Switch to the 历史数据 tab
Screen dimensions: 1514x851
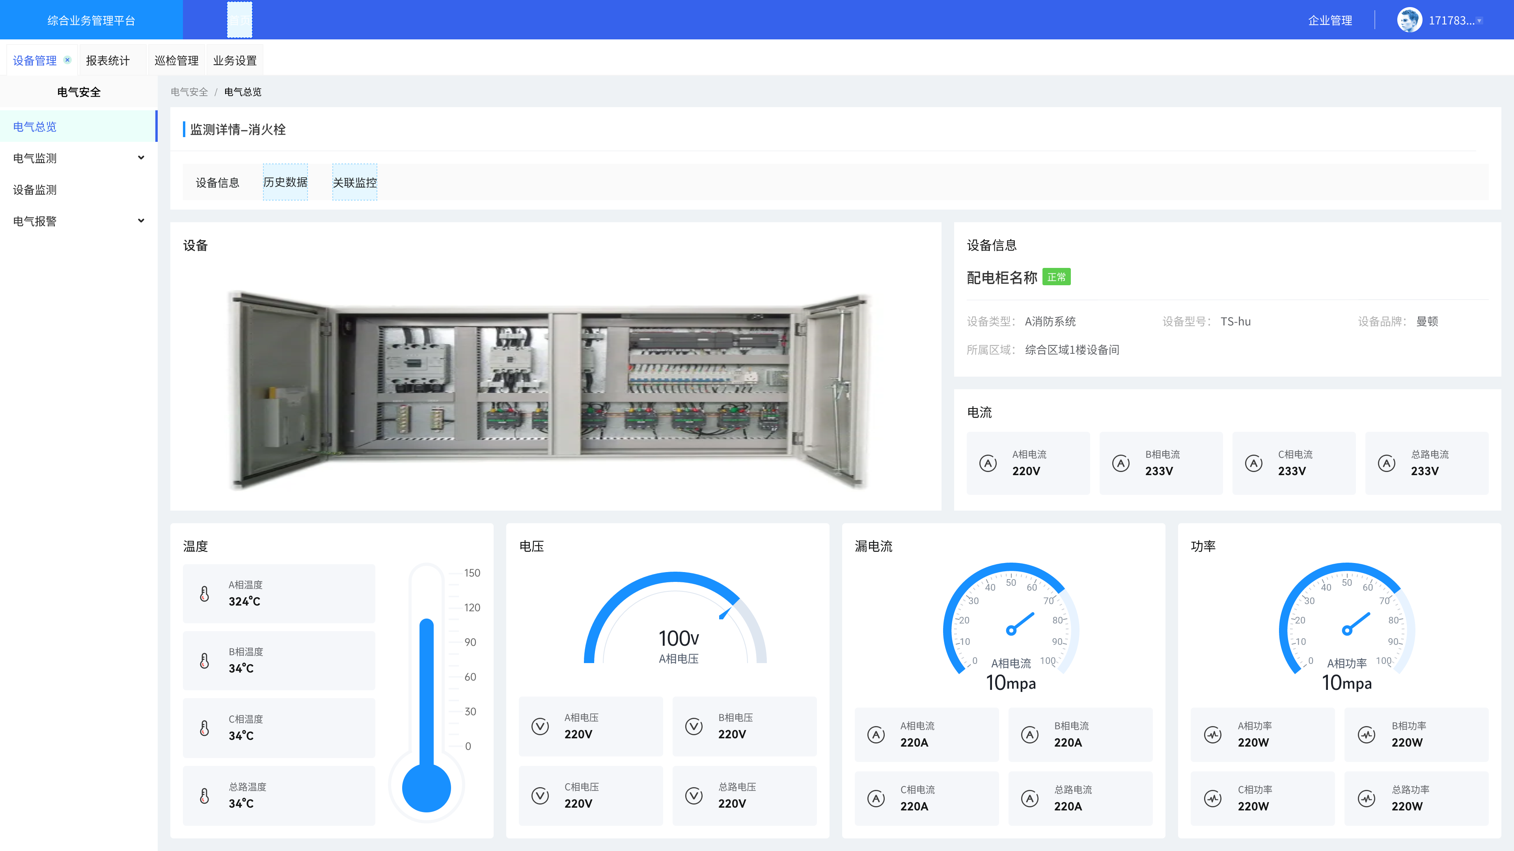[x=285, y=182]
